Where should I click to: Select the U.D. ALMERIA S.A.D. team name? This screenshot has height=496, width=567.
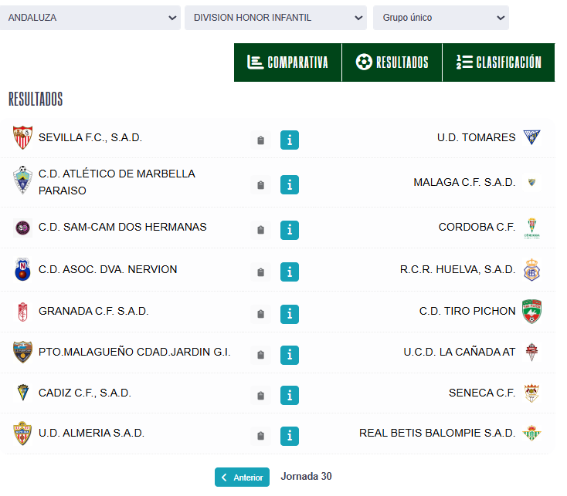point(91,433)
